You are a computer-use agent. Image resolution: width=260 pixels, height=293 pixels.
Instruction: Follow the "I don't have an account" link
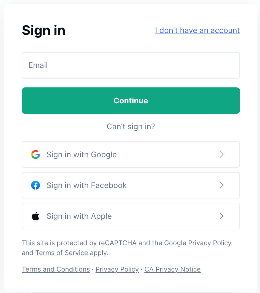tap(197, 30)
